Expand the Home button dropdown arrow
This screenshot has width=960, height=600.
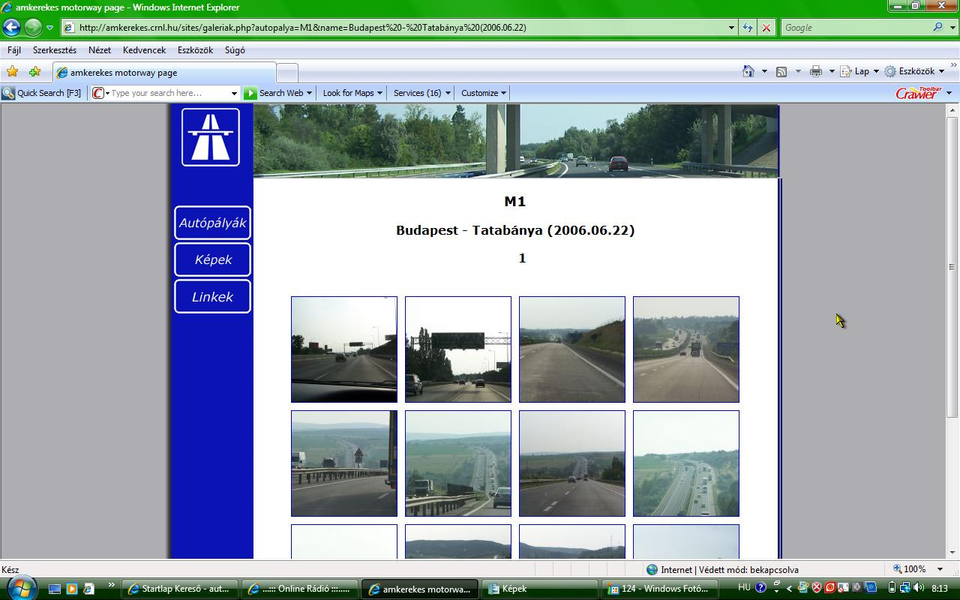click(764, 71)
